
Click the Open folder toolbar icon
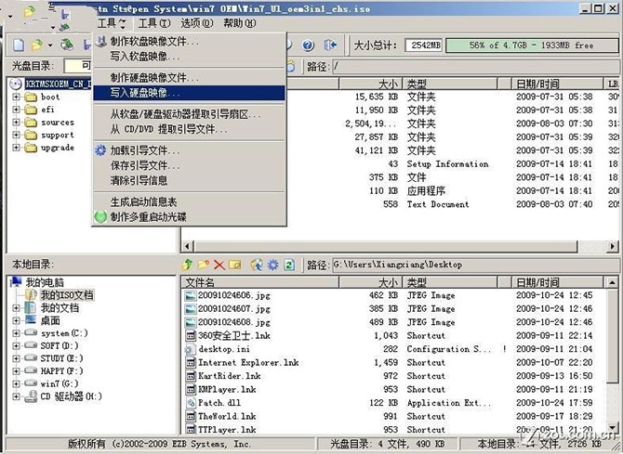tap(38, 45)
